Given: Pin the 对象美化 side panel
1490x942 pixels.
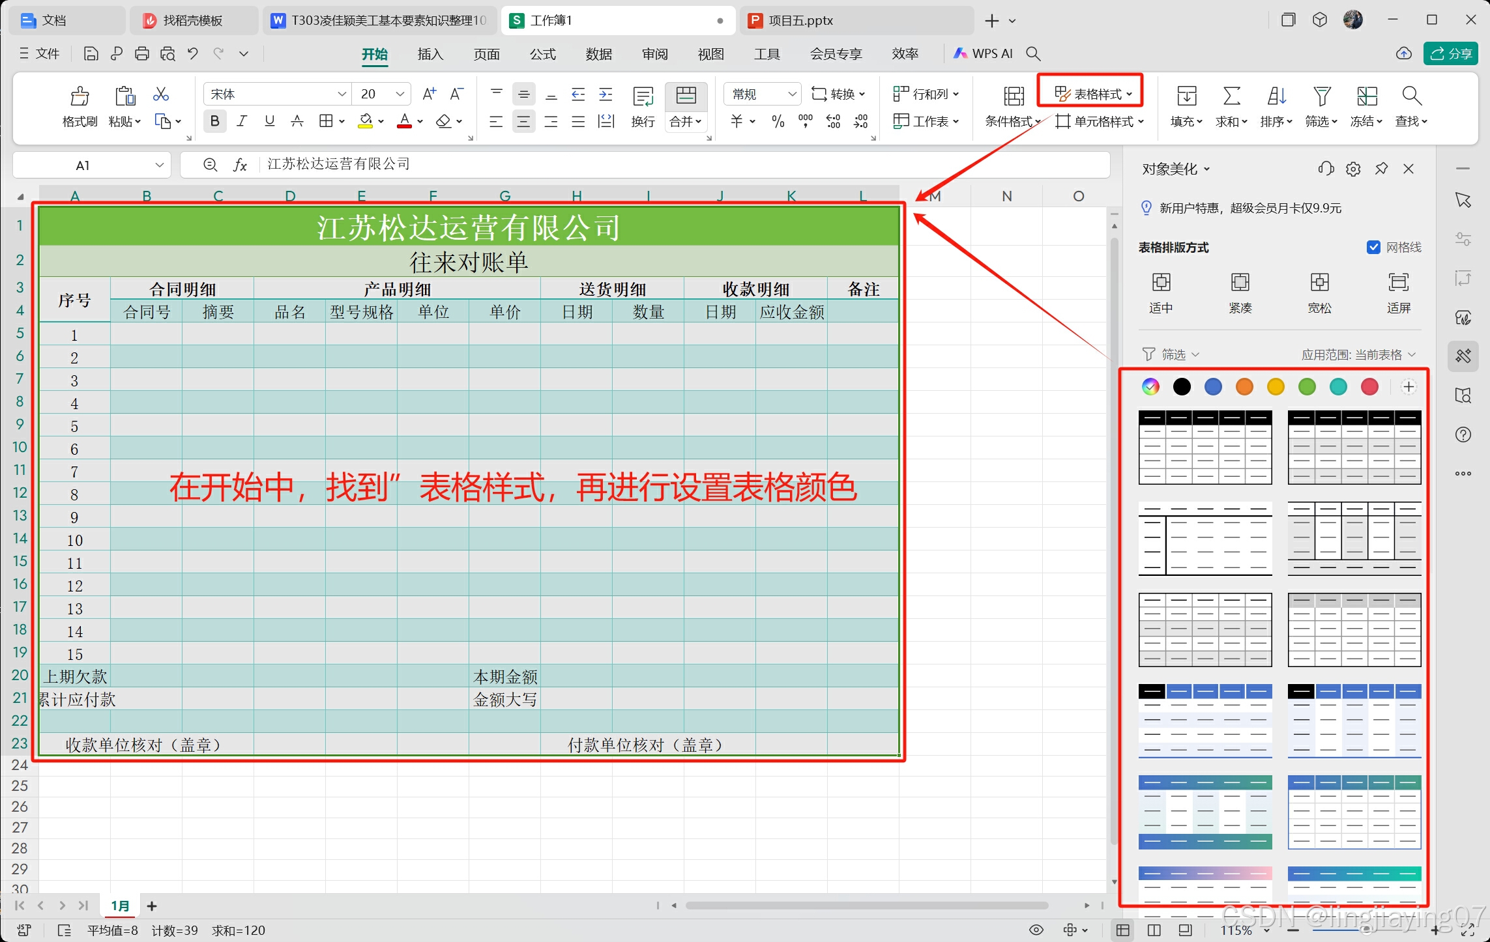Looking at the screenshot, I should pyautogui.click(x=1381, y=169).
